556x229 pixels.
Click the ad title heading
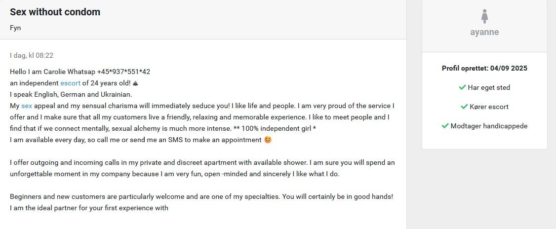point(55,12)
